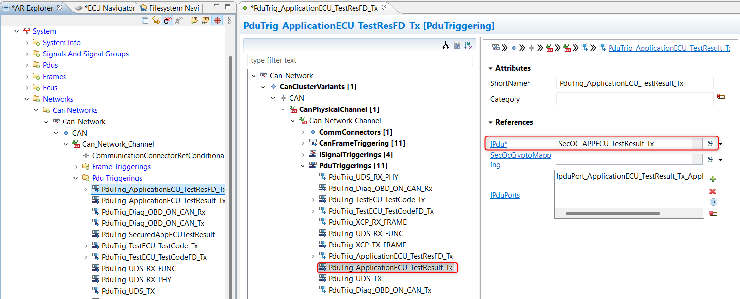This screenshot has width=740, height=299.
Task: Maximize the AR Explorer panel
Action: coord(228,7)
